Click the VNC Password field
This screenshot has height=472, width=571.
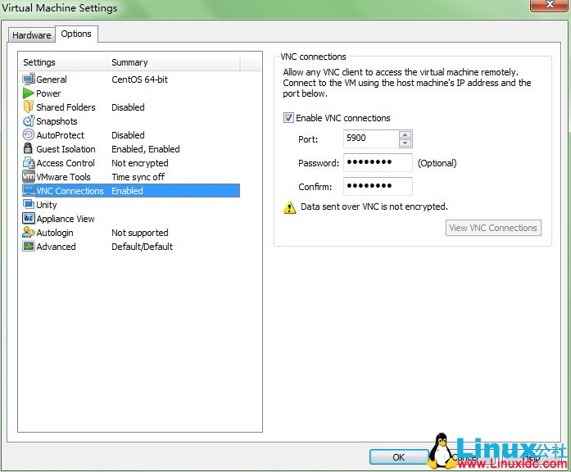pos(378,162)
